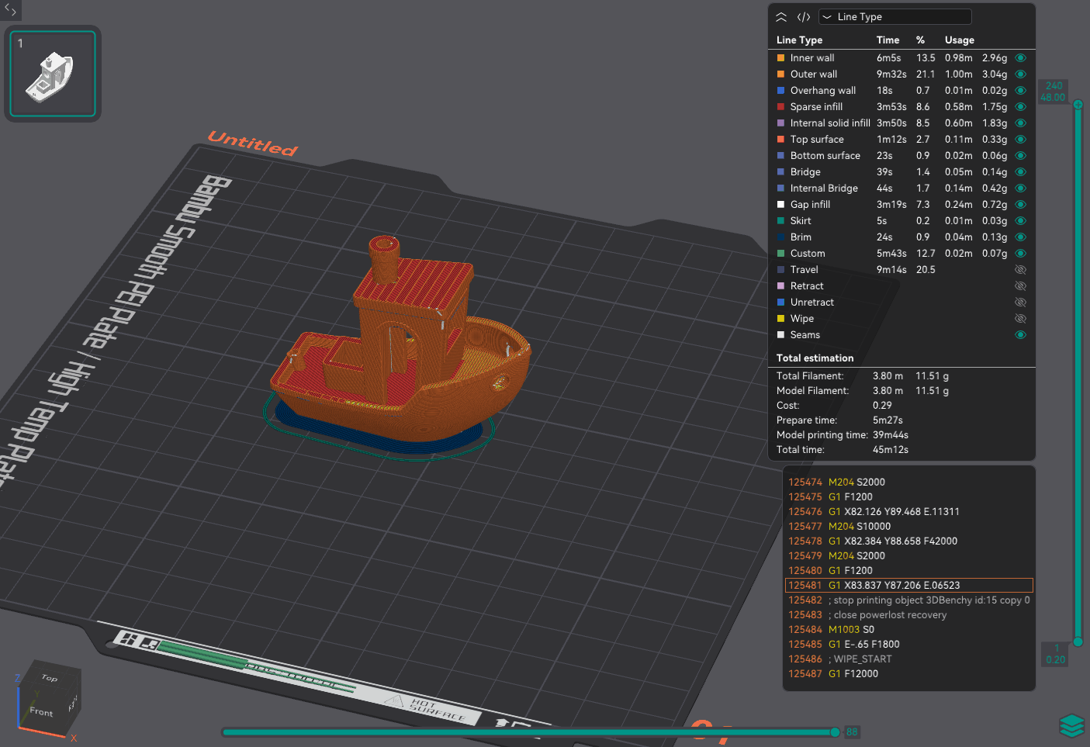Show Wipe moves with its crossed eye icon
1090x747 pixels.
pyautogui.click(x=1021, y=319)
